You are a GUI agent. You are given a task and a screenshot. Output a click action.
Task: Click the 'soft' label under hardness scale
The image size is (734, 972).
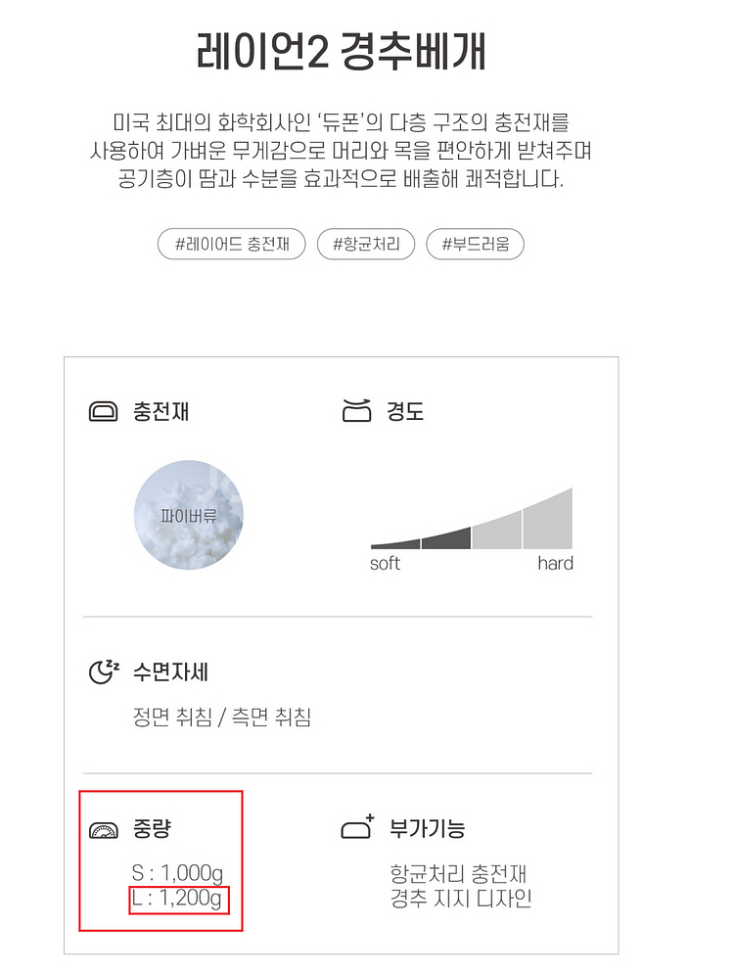coord(385,564)
